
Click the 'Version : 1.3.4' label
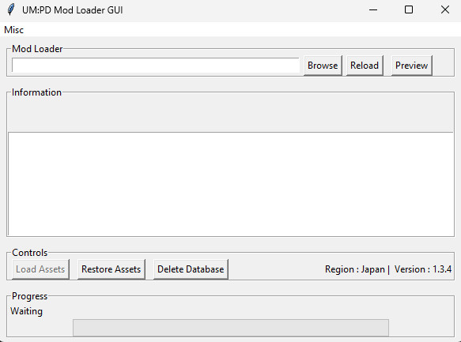[x=423, y=269]
